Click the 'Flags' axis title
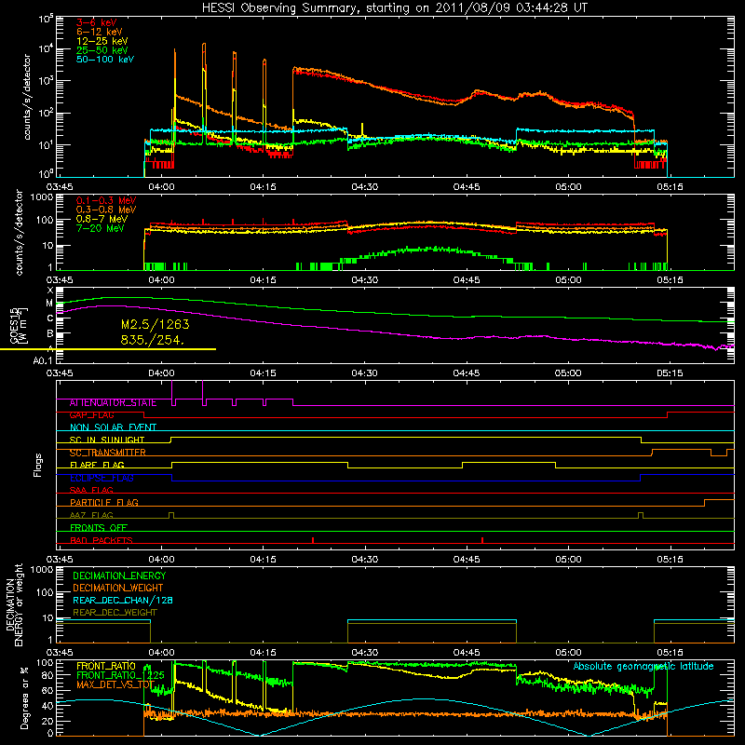This screenshot has height=745, width=745. click(38, 465)
